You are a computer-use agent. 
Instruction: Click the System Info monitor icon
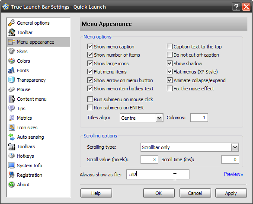11,166
